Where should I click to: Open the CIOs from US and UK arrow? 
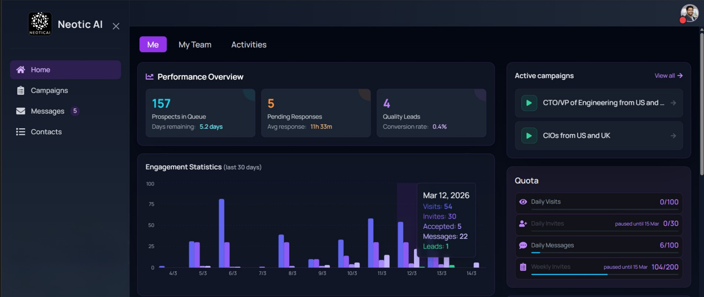click(x=673, y=135)
